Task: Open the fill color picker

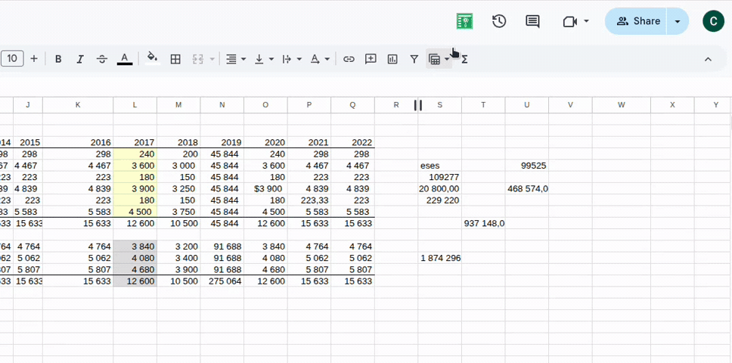Action: click(152, 59)
